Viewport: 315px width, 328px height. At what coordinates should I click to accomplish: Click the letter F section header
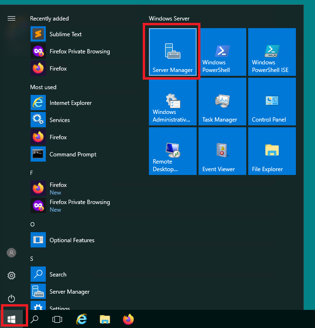pos(31,173)
